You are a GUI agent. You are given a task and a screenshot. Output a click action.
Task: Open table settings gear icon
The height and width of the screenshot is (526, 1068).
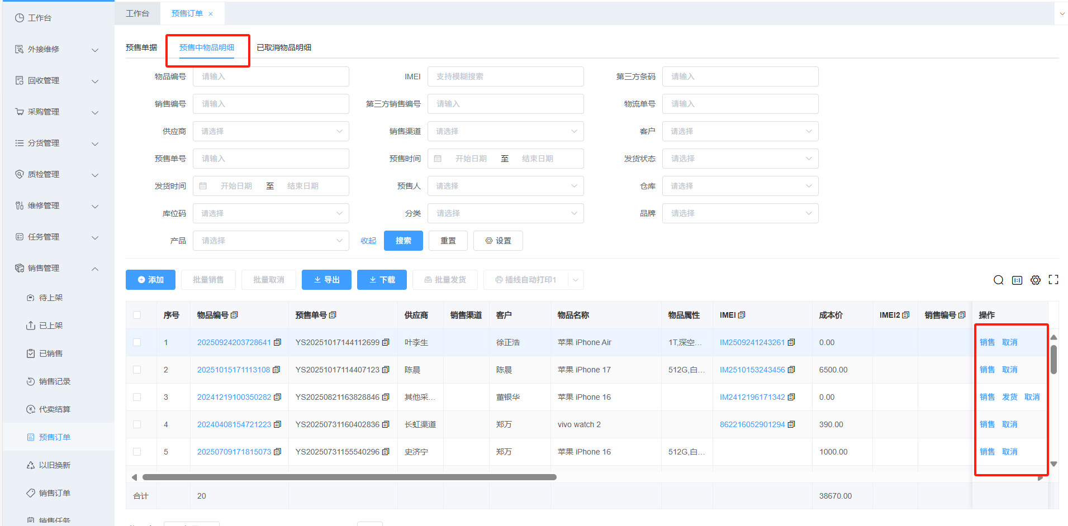[1036, 280]
